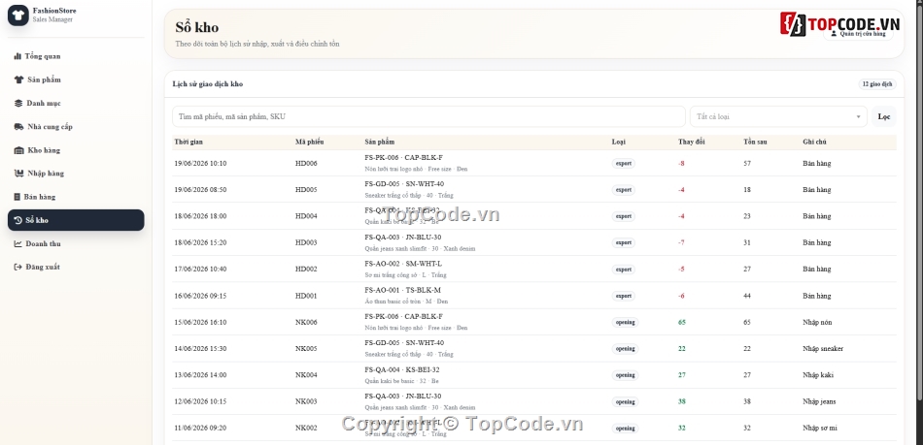Open the Tất cả loại filter dropdown
This screenshot has height=445, width=923.
pyautogui.click(x=778, y=117)
